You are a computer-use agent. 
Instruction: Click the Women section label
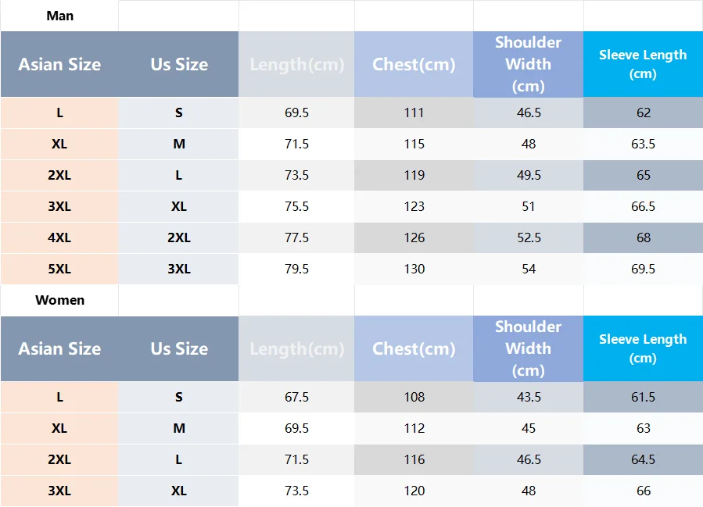[60, 300]
